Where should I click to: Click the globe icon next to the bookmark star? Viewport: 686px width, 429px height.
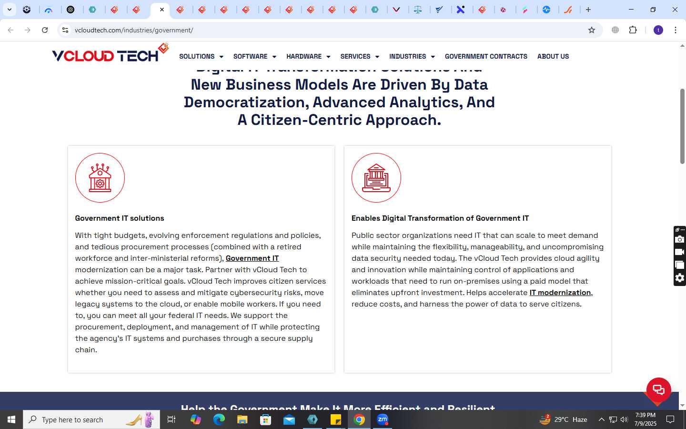pyautogui.click(x=615, y=30)
